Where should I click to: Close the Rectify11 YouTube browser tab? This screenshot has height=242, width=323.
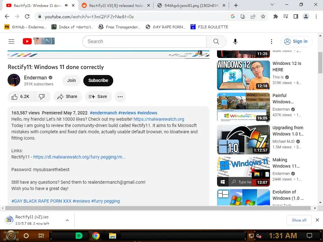tap(73, 6)
